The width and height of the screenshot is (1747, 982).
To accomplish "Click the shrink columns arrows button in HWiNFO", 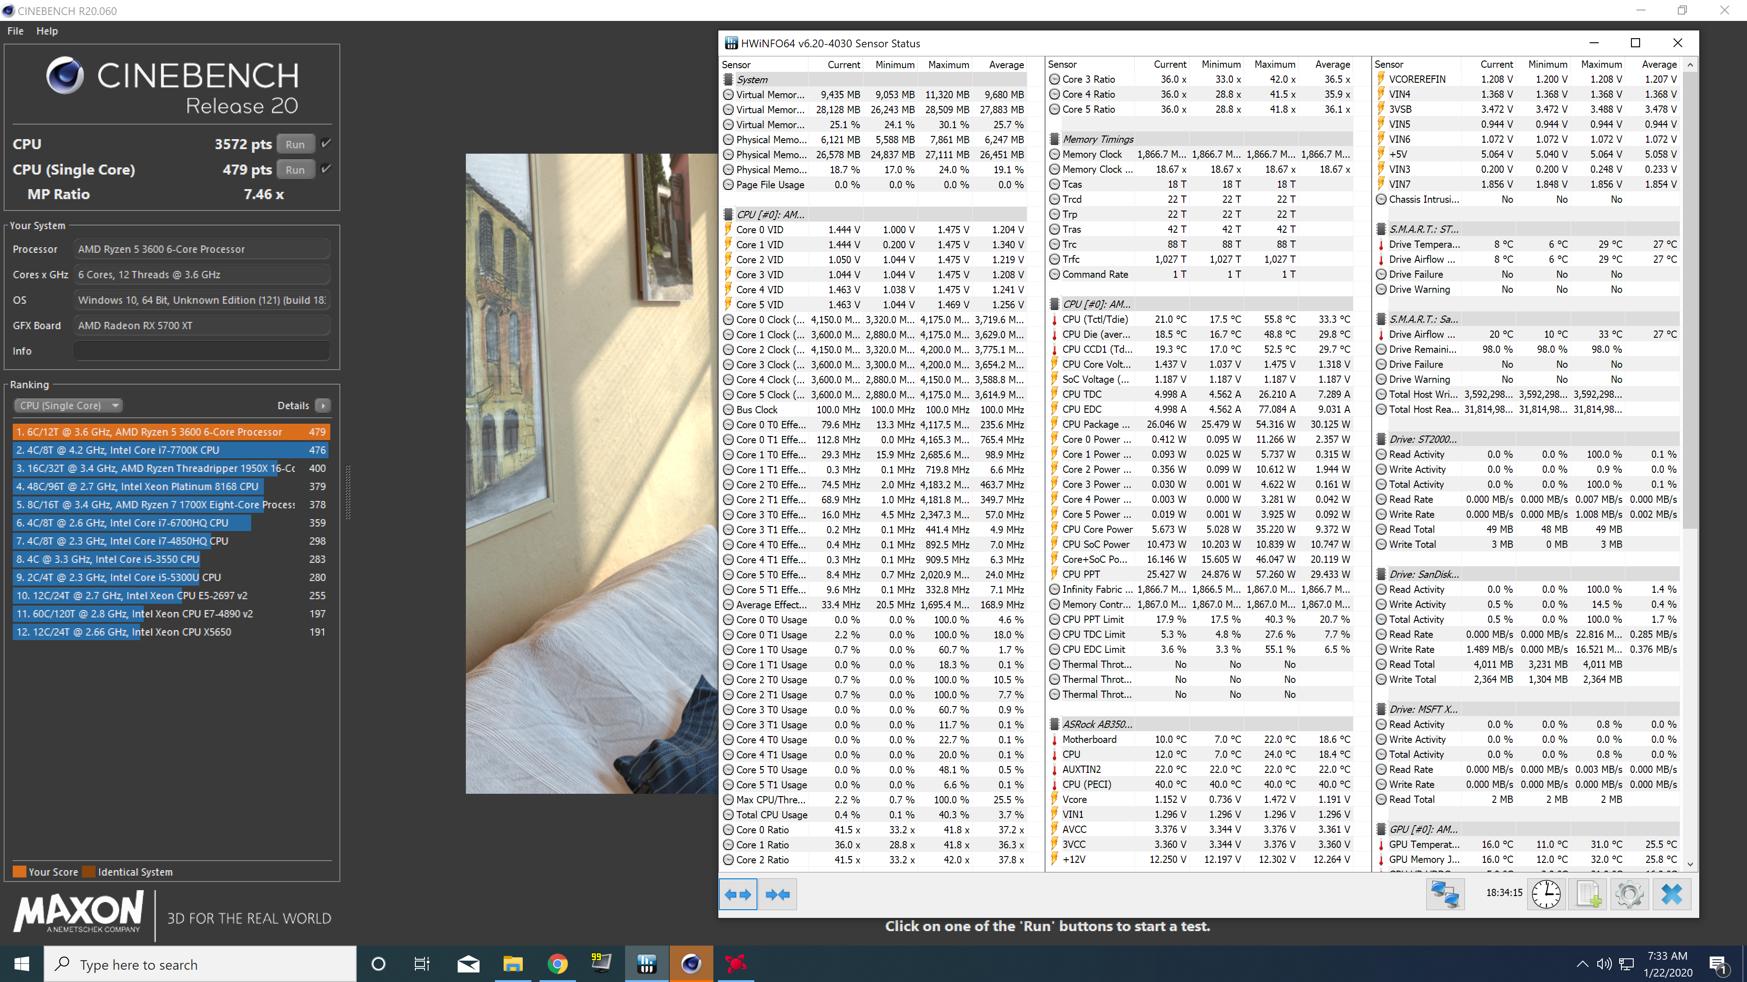I will (777, 895).
